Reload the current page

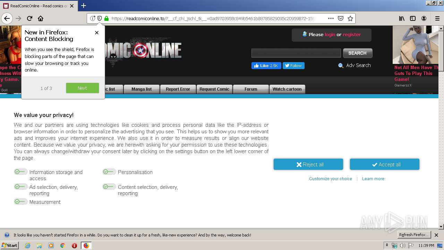(29, 18)
